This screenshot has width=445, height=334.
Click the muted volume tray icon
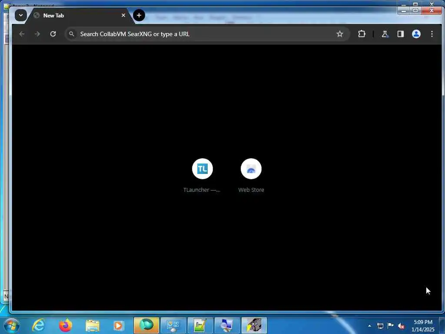coord(401,326)
